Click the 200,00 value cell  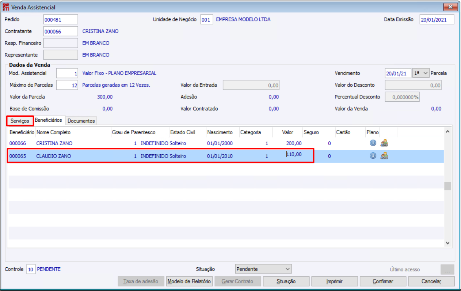click(x=294, y=143)
